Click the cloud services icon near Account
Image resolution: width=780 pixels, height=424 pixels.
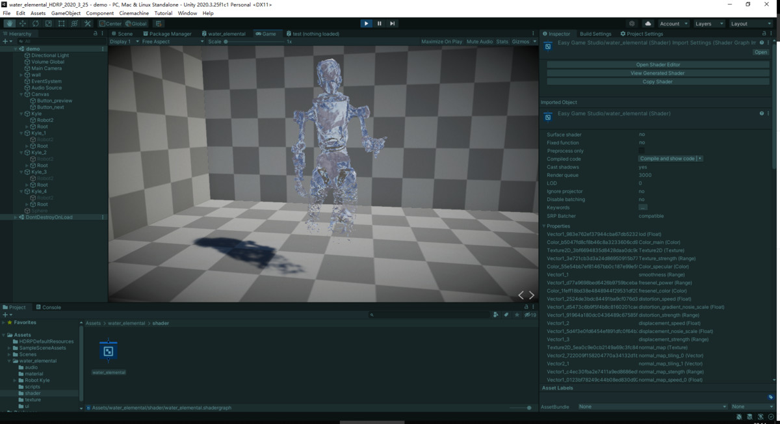647,23
